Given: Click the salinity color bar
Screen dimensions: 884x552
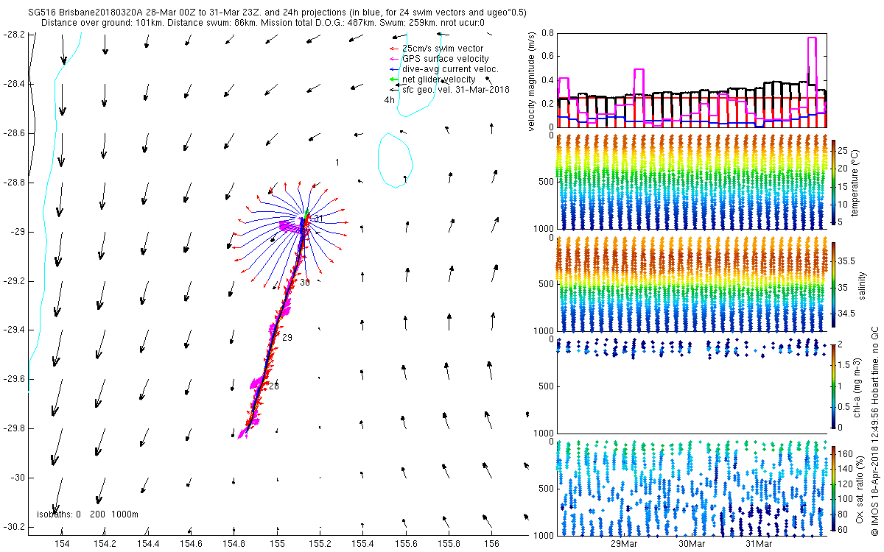Looking at the screenshot, I should tap(834, 283).
